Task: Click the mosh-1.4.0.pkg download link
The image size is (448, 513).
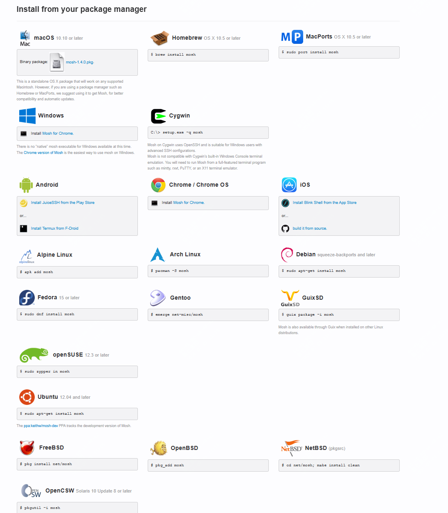Action: 80,62
